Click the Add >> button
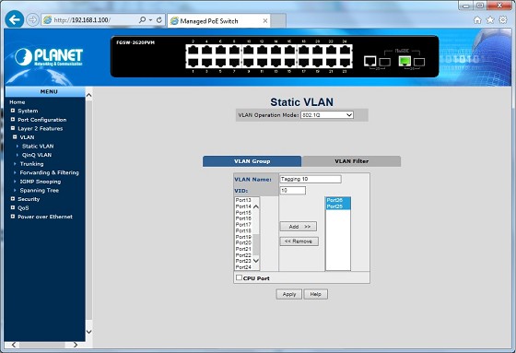516x353 pixels. pos(299,226)
